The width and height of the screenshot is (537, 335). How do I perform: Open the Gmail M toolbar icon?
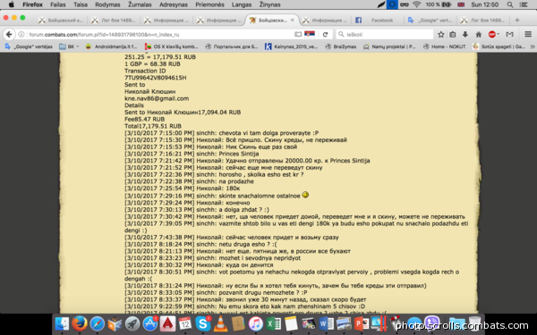pyautogui.click(x=509, y=34)
